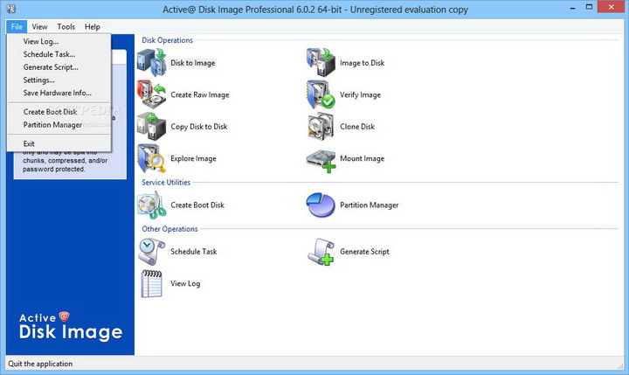This screenshot has width=629, height=375.
Task: Select Save Hardware Info... menu entry
Action: pyautogui.click(x=59, y=93)
